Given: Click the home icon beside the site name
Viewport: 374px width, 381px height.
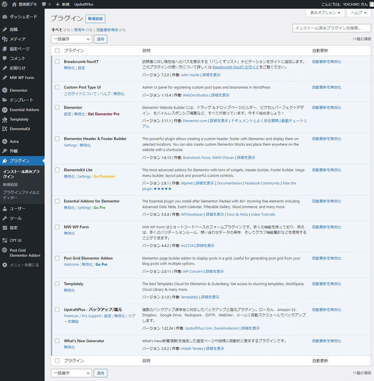Looking at the screenshot, I should [14, 4].
